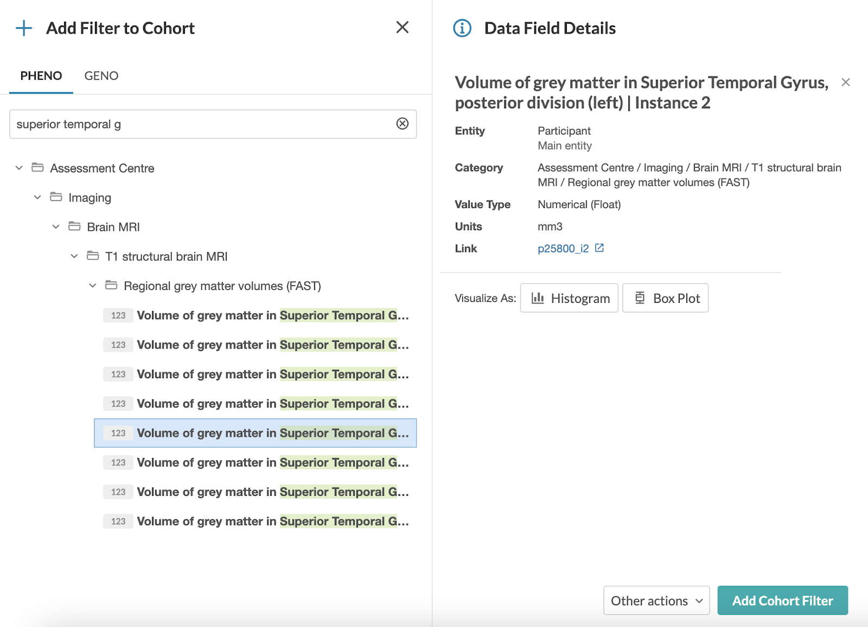Screen dimensions: 868x627
Task: Click the numeric type badge of the highlighted field
Action: [x=118, y=433]
